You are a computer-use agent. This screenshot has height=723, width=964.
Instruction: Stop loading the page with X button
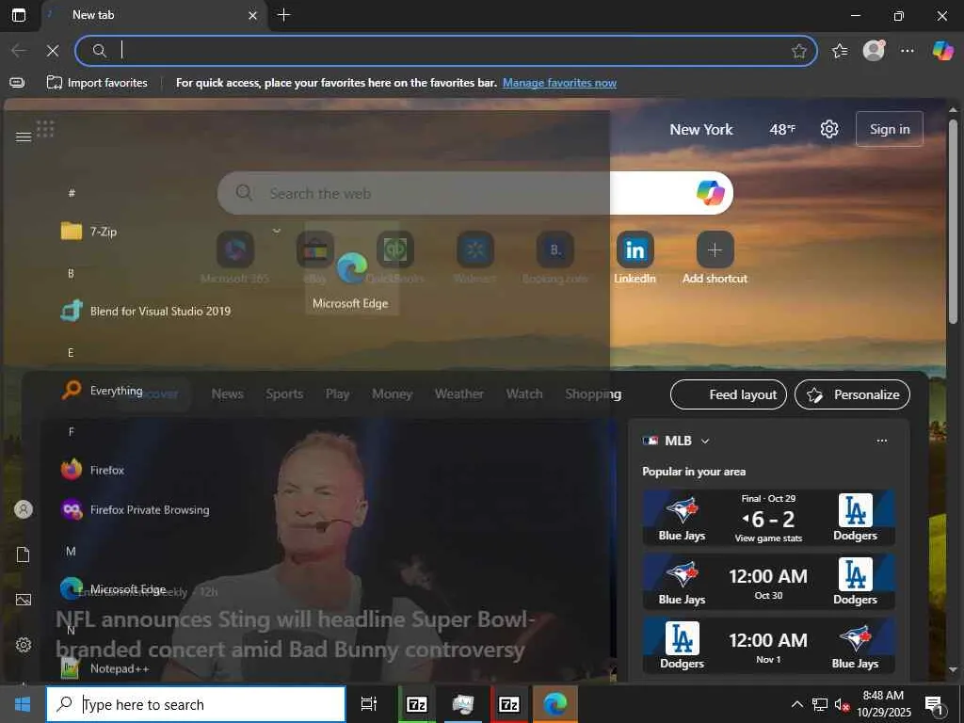click(53, 51)
